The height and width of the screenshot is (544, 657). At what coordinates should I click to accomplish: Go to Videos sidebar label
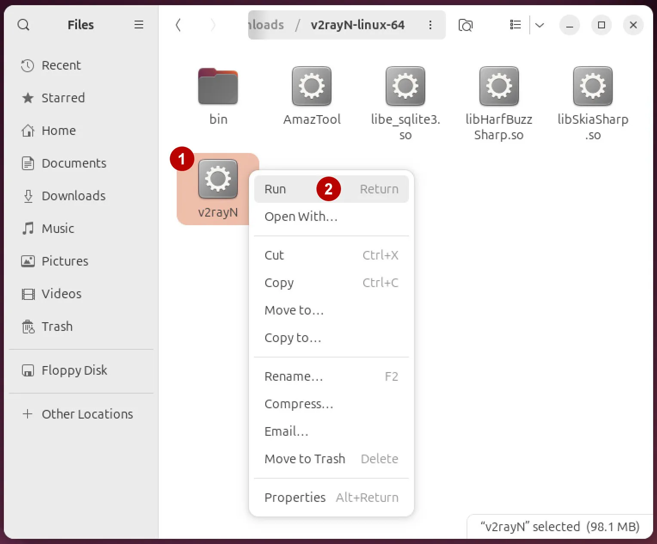pyautogui.click(x=61, y=294)
